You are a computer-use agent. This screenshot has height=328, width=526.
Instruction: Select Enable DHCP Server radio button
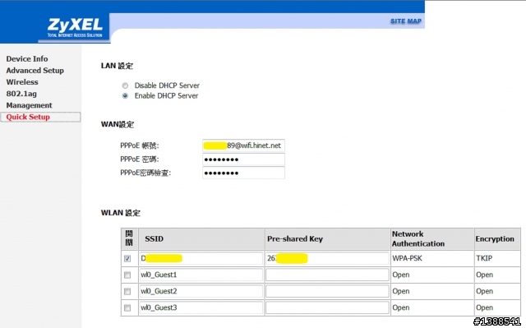click(x=125, y=96)
